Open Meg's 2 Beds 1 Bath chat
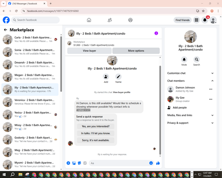Image resolution: width=222 pixels, height=178 pixels. (30, 152)
